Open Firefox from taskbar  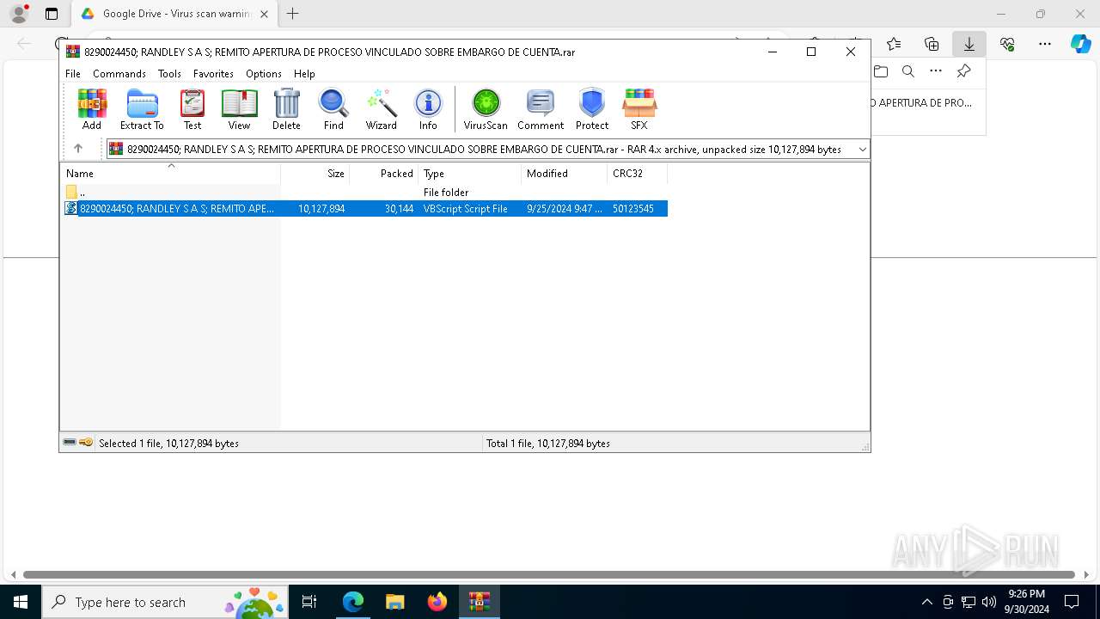pyautogui.click(x=437, y=602)
